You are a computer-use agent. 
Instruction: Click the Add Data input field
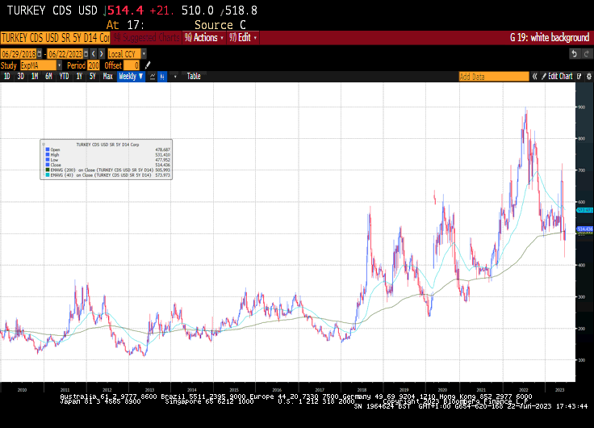pos(493,76)
